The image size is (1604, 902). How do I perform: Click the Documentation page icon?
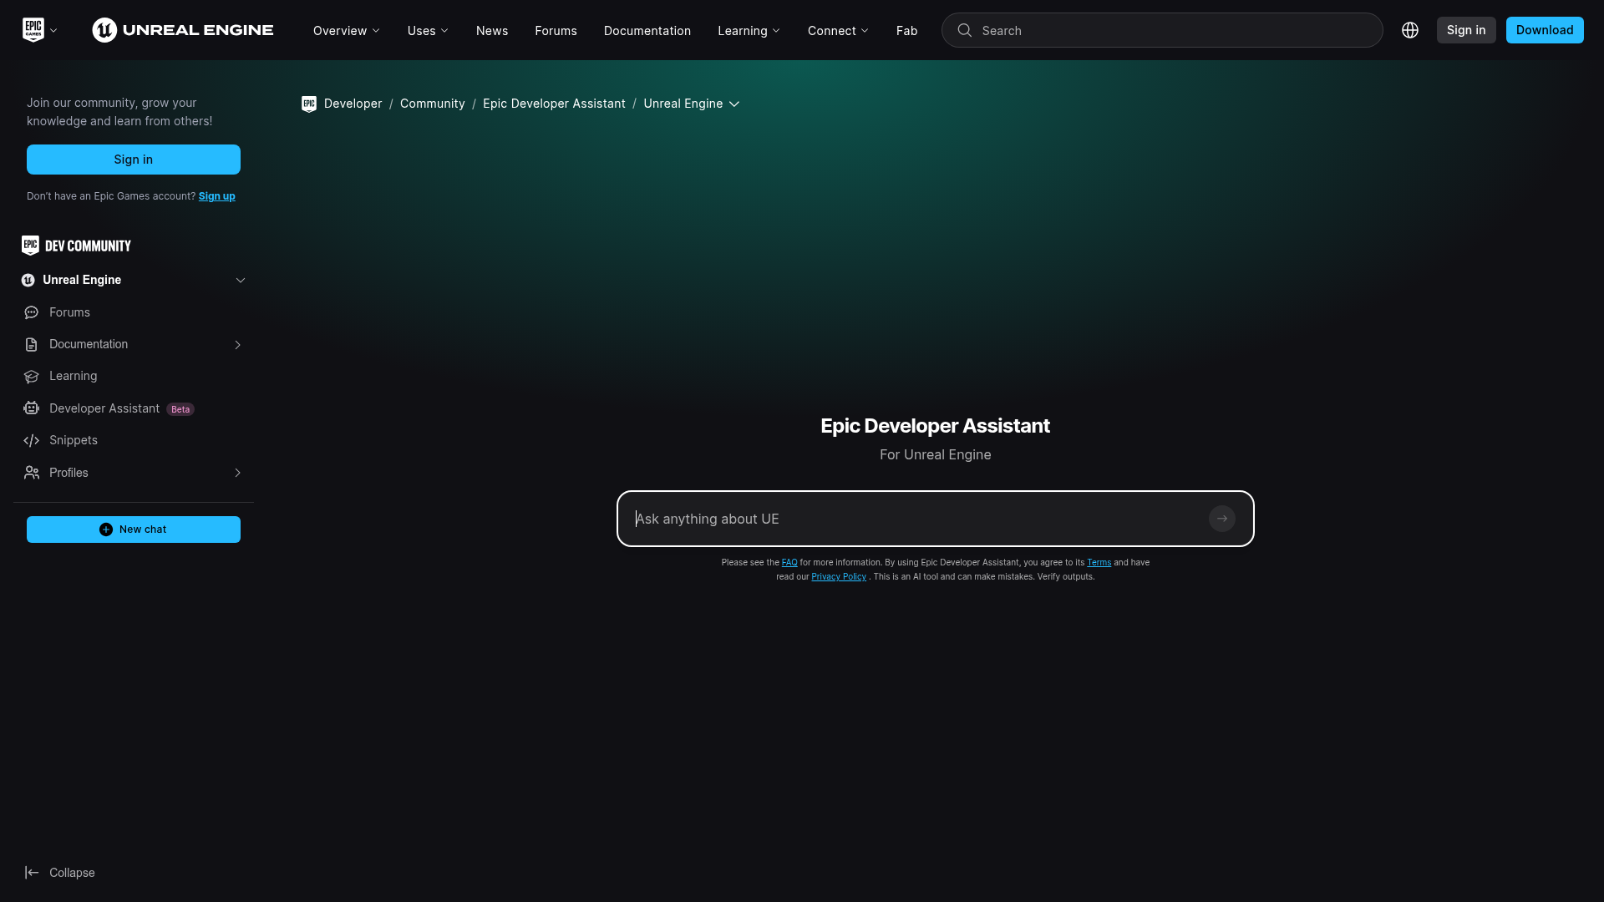coord(31,344)
